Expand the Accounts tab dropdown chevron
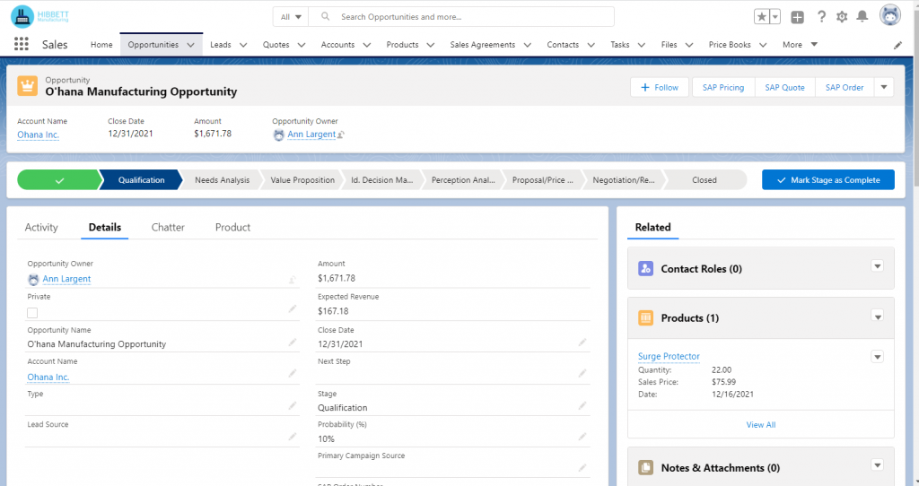919x486 pixels. tap(367, 45)
